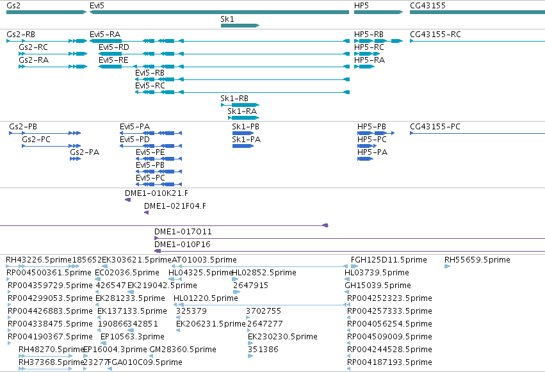Click the EC02036.5prime EST label
The width and height of the screenshot is (545, 372).
click(127, 273)
